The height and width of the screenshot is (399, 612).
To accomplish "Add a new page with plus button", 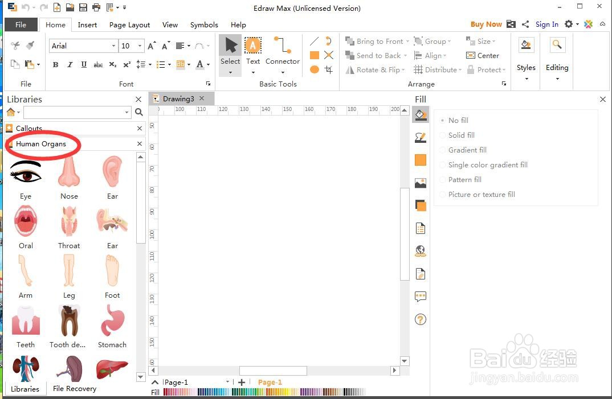I will click(242, 382).
